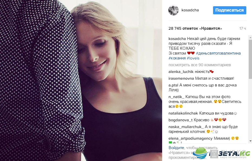The height and width of the screenshot is (161, 252).
Task: Open the 28 745 likes count
Action: (x=195, y=28)
